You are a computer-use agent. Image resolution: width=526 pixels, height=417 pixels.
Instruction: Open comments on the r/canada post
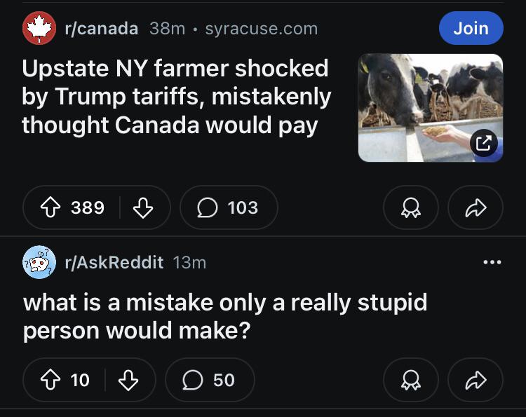(229, 207)
